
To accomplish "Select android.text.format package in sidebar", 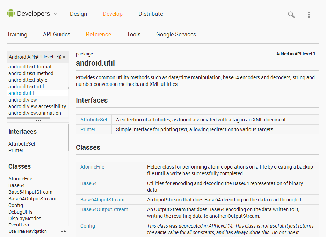I will (30, 67).
